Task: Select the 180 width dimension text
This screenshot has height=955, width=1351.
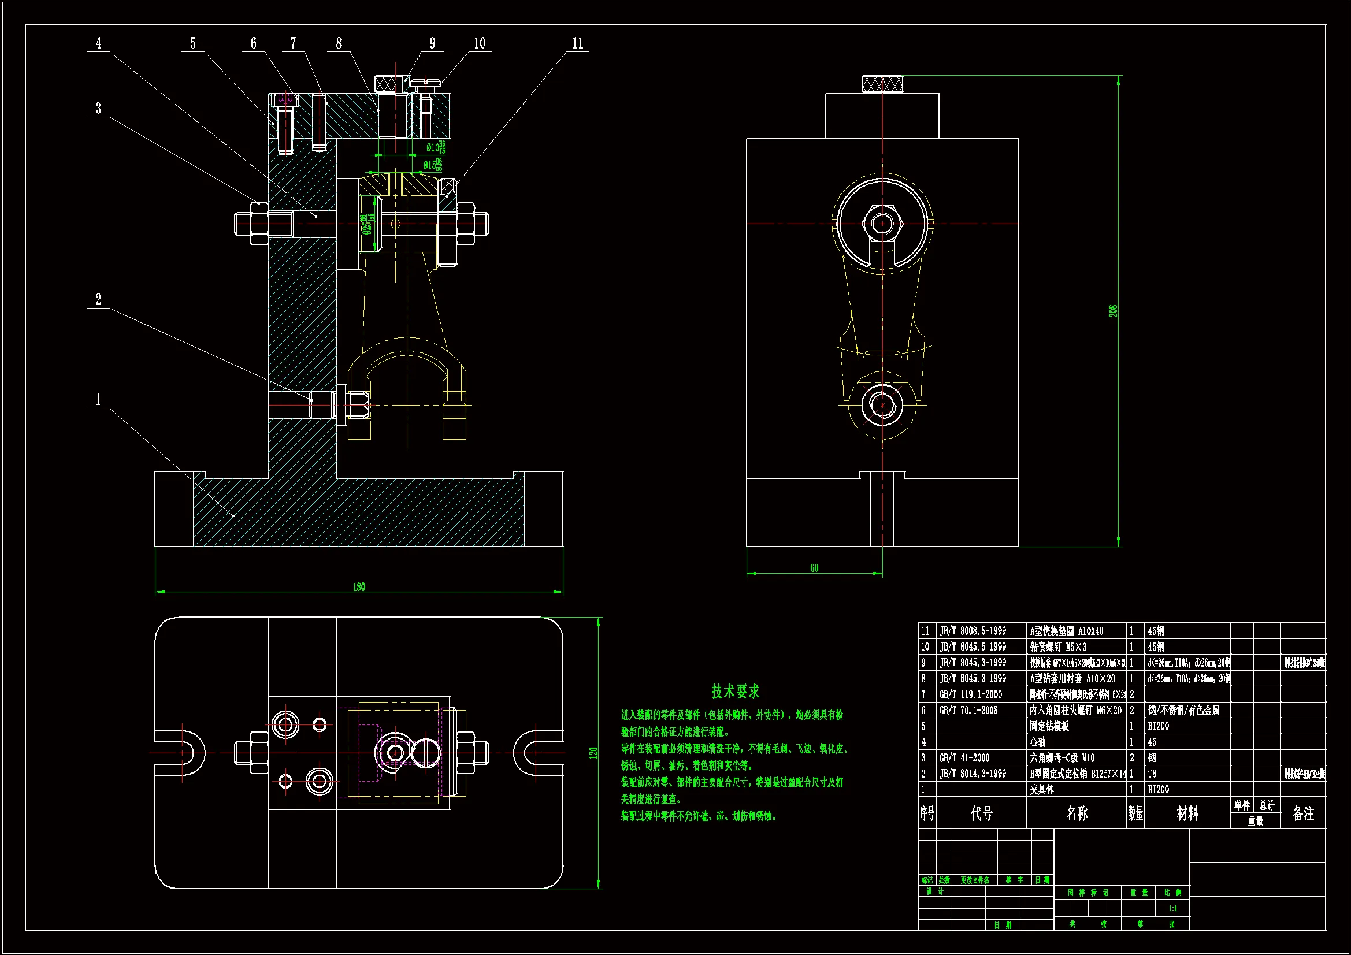Action: [x=358, y=586]
